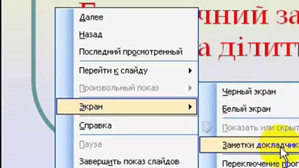Click the arrow on the Экран row
This screenshot has width=299, height=168.
(x=190, y=107)
